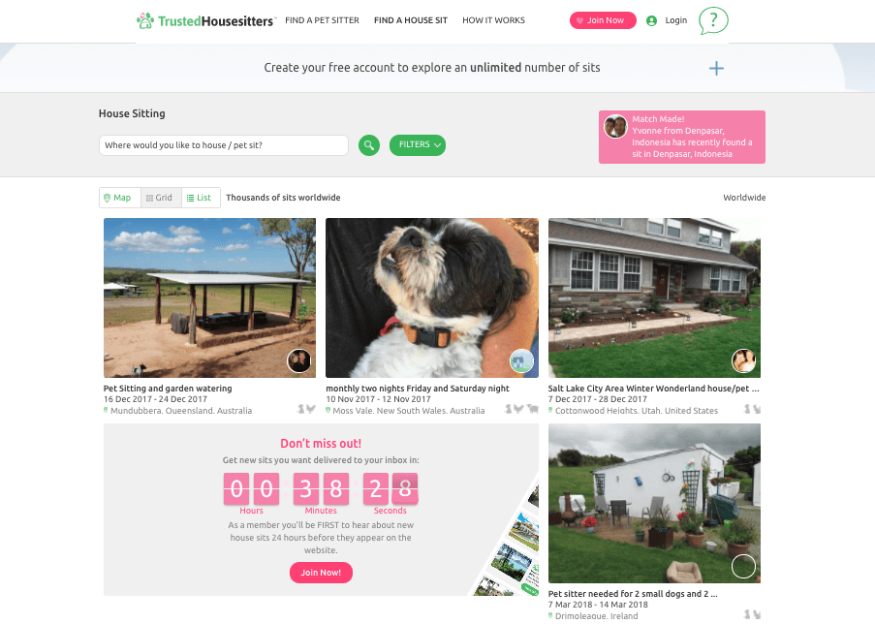
Task: Open FIND A PET SITTER menu
Action: (x=322, y=20)
